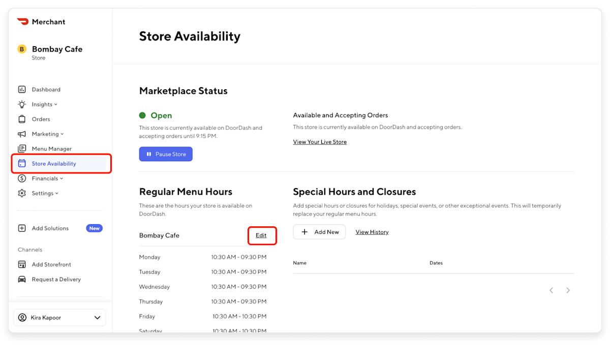Click the Bombay Cafe store avatar
Image resolution: width=610 pixels, height=348 pixels.
pos(22,49)
